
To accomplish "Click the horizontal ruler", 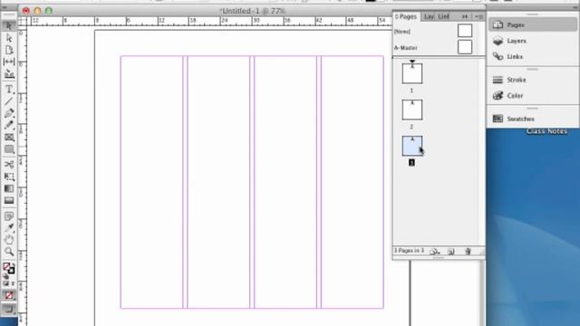I will pyautogui.click(x=209, y=22).
